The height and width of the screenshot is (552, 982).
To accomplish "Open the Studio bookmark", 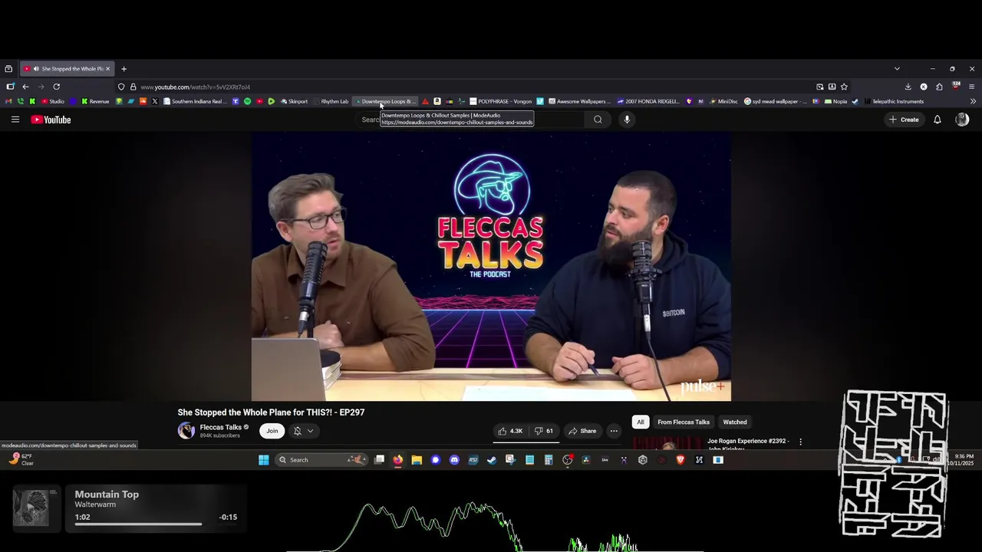I will tap(53, 101).
